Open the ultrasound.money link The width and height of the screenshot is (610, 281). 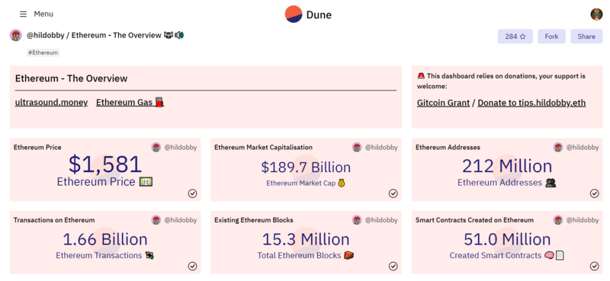[x=51, y=103]
